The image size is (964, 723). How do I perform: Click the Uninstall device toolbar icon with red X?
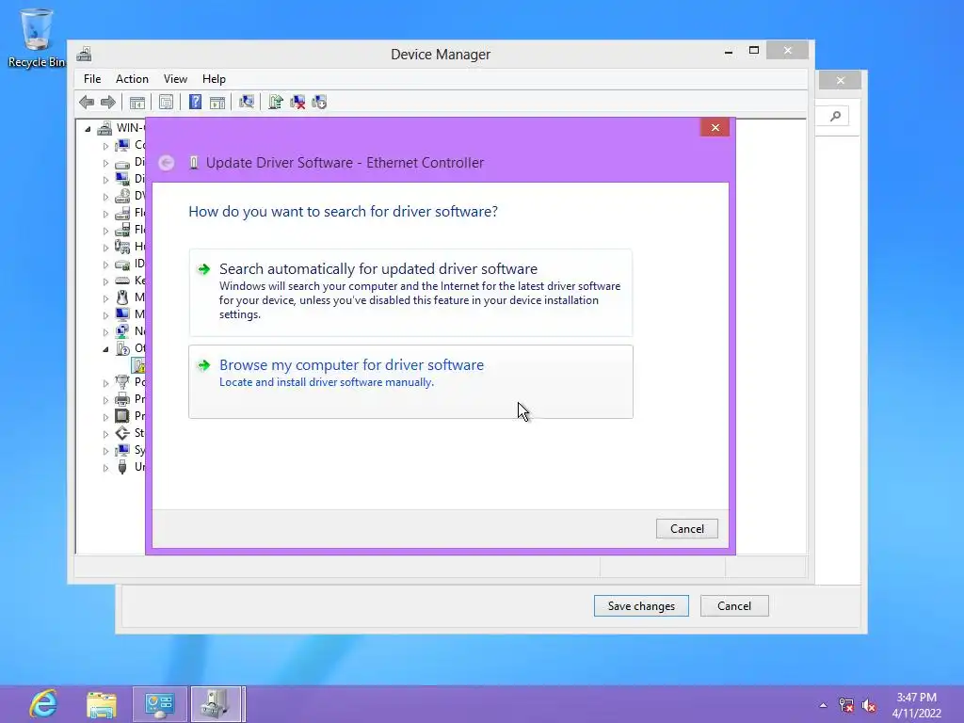coord(297,102)
